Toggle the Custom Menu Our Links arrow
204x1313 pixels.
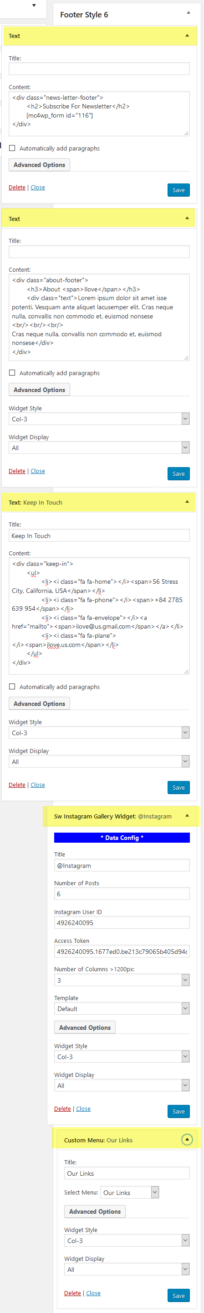187,1139
